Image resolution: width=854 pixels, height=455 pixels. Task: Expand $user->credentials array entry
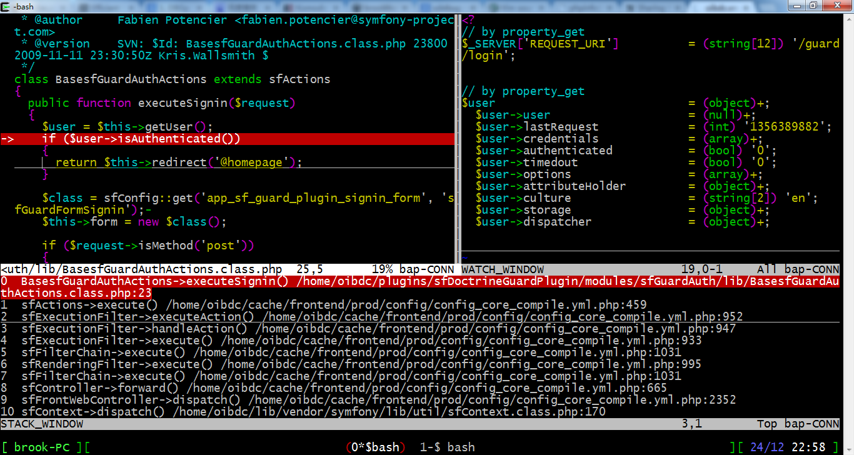pyautogui.click(x=616, y=139)
